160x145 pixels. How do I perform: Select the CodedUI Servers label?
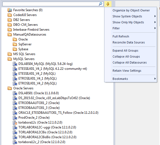(x=25, y=15)
